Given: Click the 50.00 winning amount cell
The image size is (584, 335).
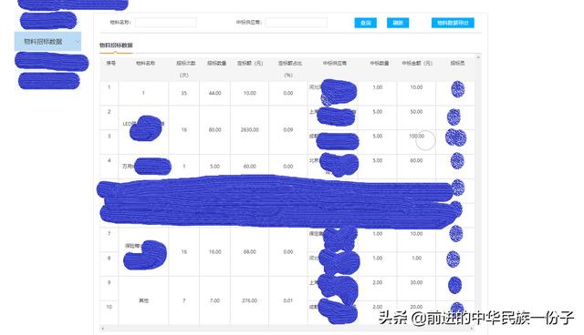Looking at the screenshot, I should [x=416, y=112].
